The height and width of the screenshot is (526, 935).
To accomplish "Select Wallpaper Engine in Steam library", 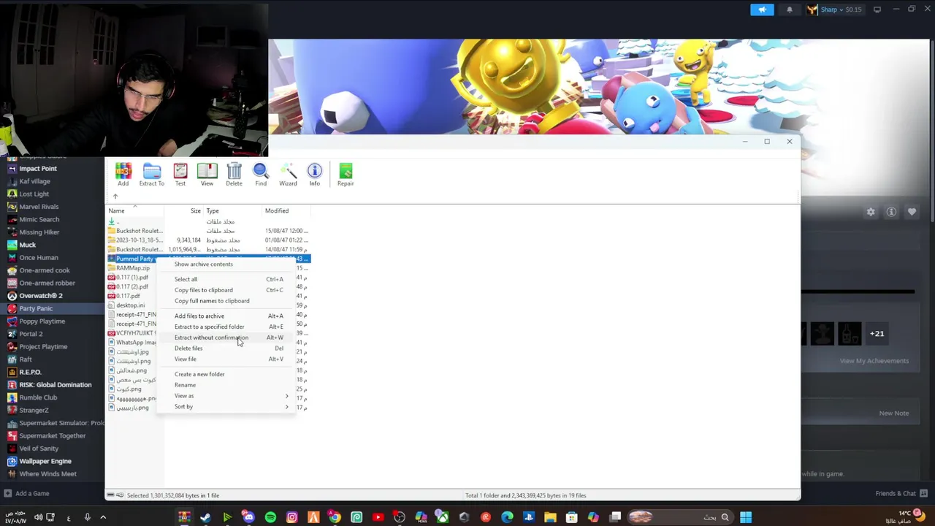I will (x=45, y=462).
